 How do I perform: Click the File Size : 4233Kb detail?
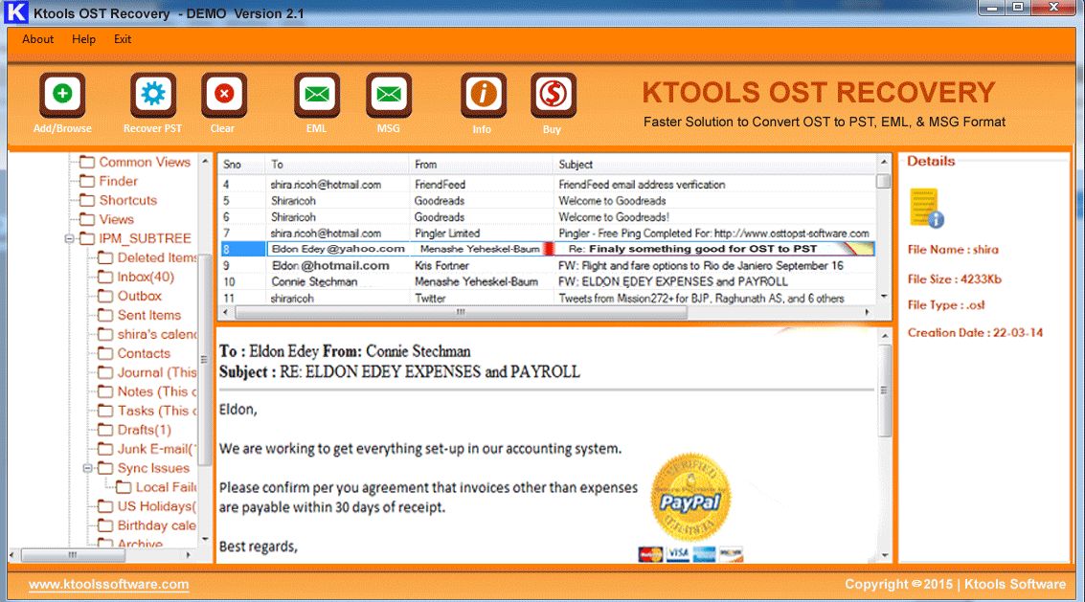coord(954,279)
